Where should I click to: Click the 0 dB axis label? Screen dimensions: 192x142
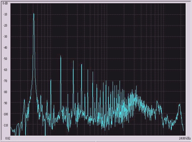5,3
